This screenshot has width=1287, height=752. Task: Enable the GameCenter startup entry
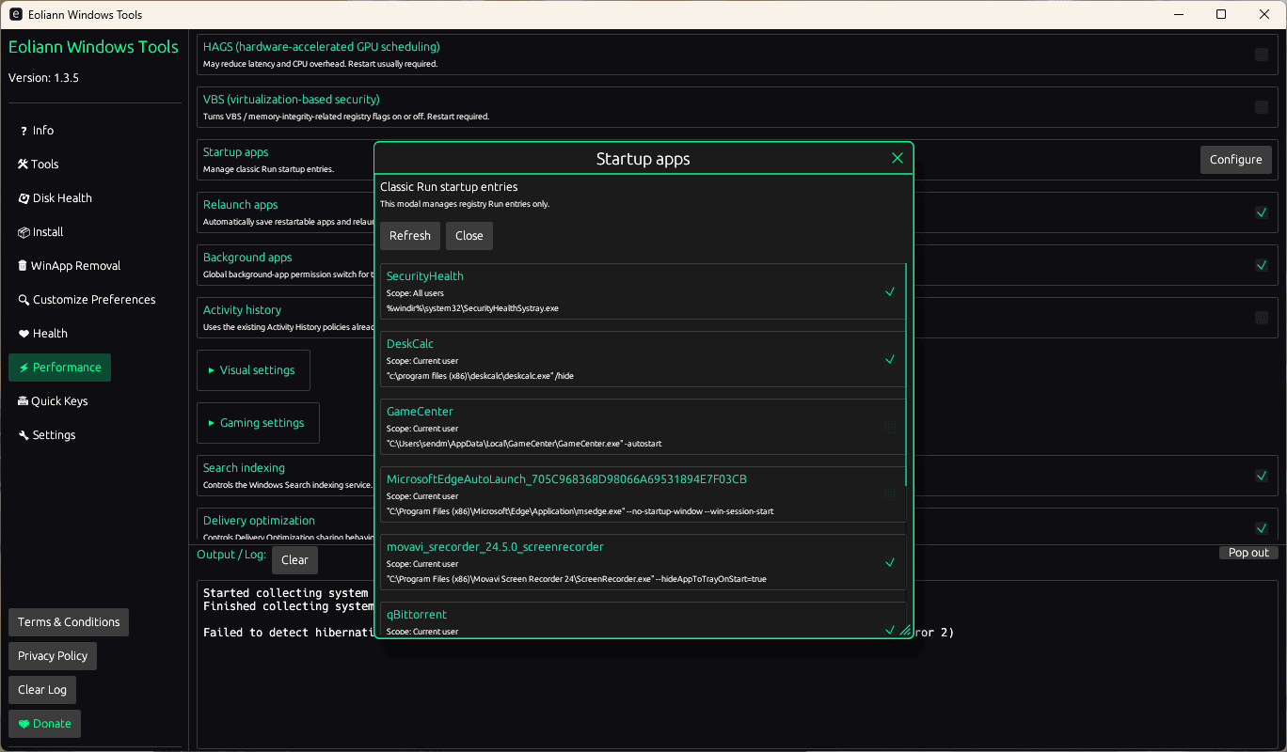(890, 427)
